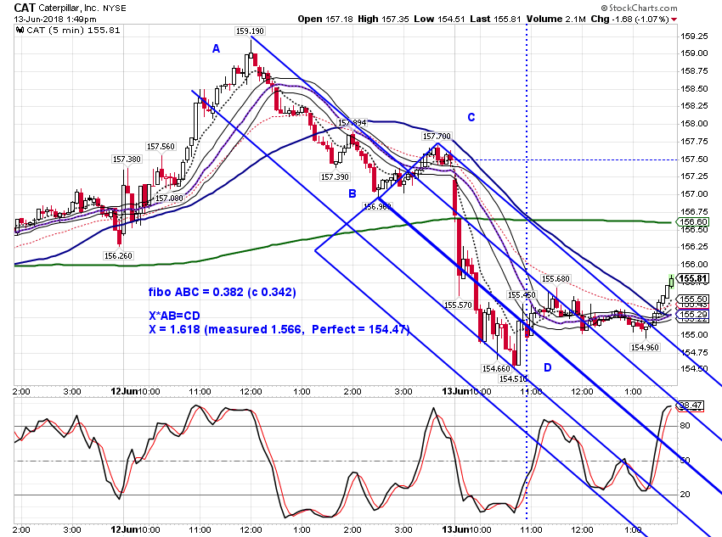This screenshot has height=537, width=722.
Task: Click the 98.47 oscillator value tag
Action: coord(691,405)
